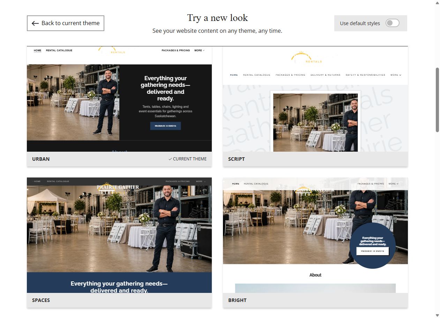Select the Bright theme preview thumbnail

tap(315, 235)
